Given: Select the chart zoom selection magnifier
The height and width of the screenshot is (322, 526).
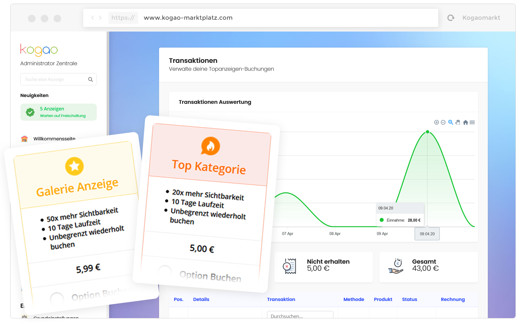Looking at the screenshot, I should [451, 122].
